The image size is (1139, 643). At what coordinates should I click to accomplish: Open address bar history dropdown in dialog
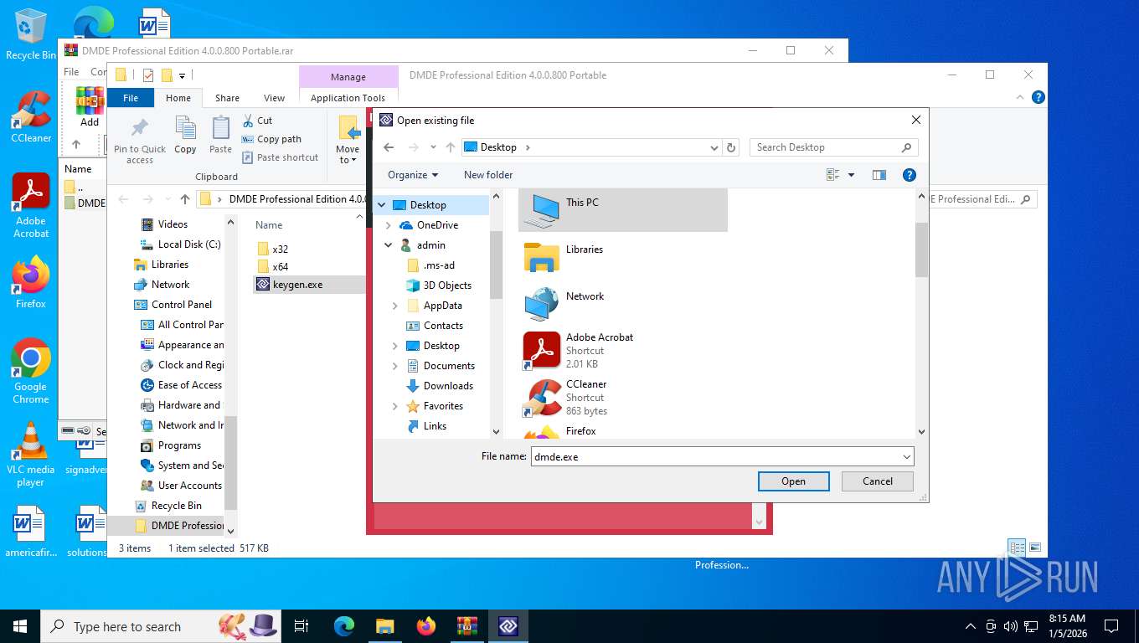click(x=714, y=147)
